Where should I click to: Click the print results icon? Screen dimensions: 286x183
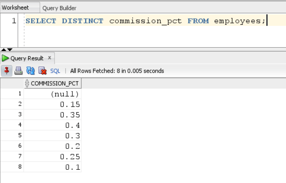(x=19, y=71)
